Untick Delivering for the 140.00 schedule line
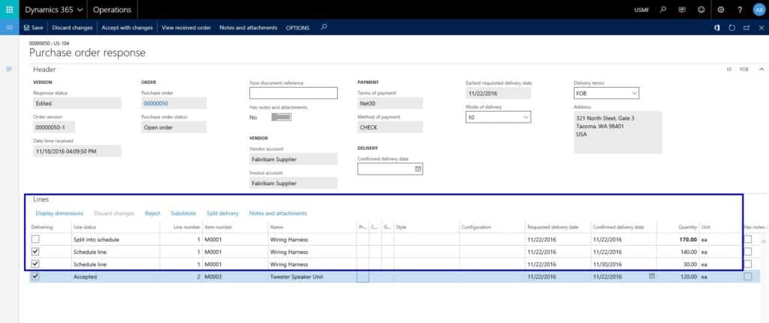Screen dimensions: 769x323 coord(35,252)
